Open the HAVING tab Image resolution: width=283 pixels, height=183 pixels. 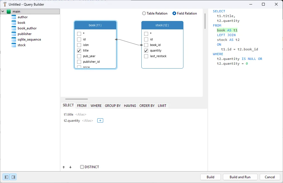click(130, 106)
